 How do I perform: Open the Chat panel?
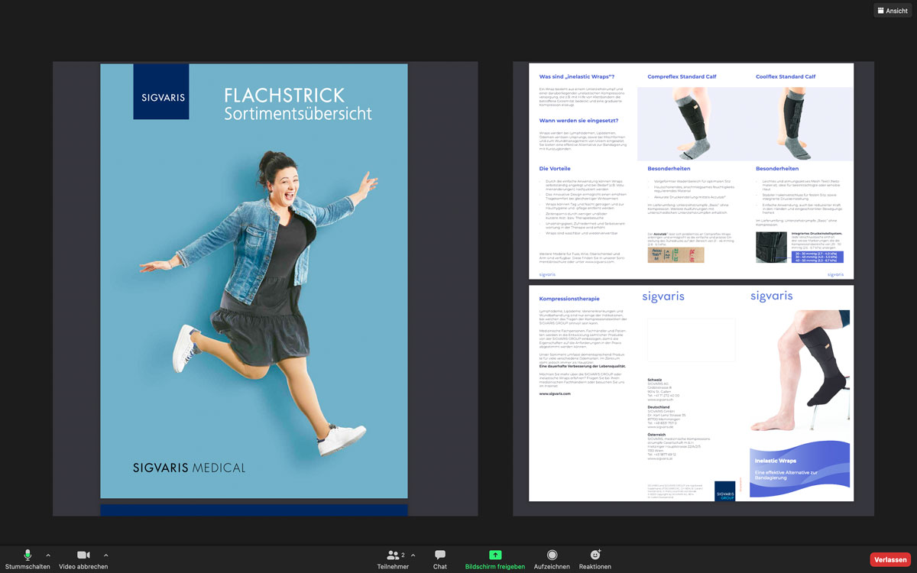coord(440,559)
